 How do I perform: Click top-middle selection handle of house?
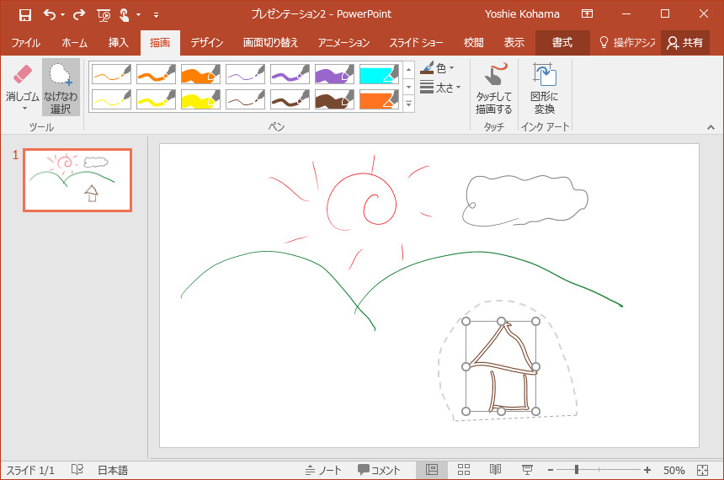(x=501, y=321)
